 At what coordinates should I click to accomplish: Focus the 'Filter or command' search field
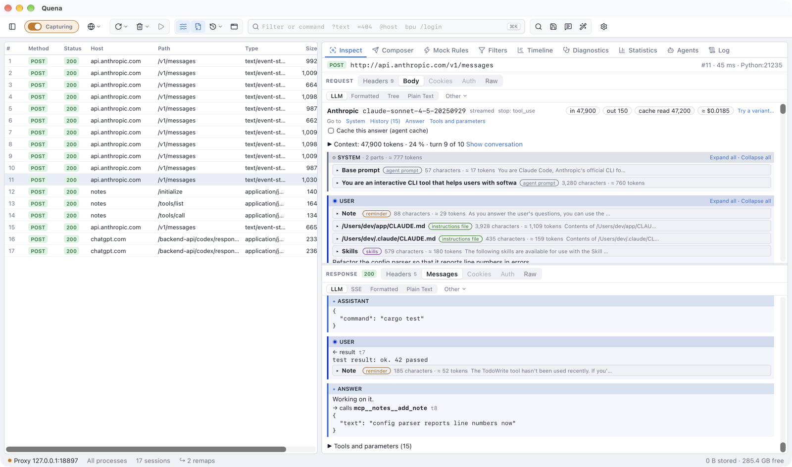point(386,27)
